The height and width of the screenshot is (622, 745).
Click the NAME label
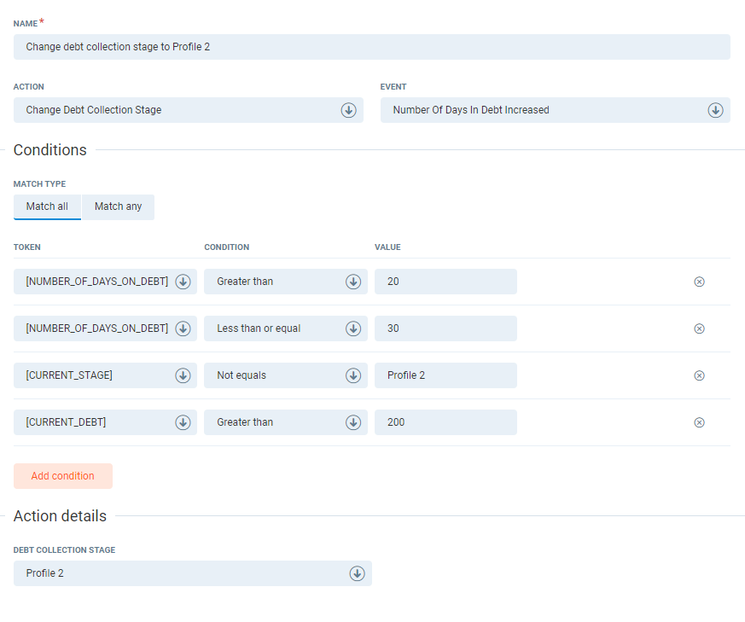(26, 24)
